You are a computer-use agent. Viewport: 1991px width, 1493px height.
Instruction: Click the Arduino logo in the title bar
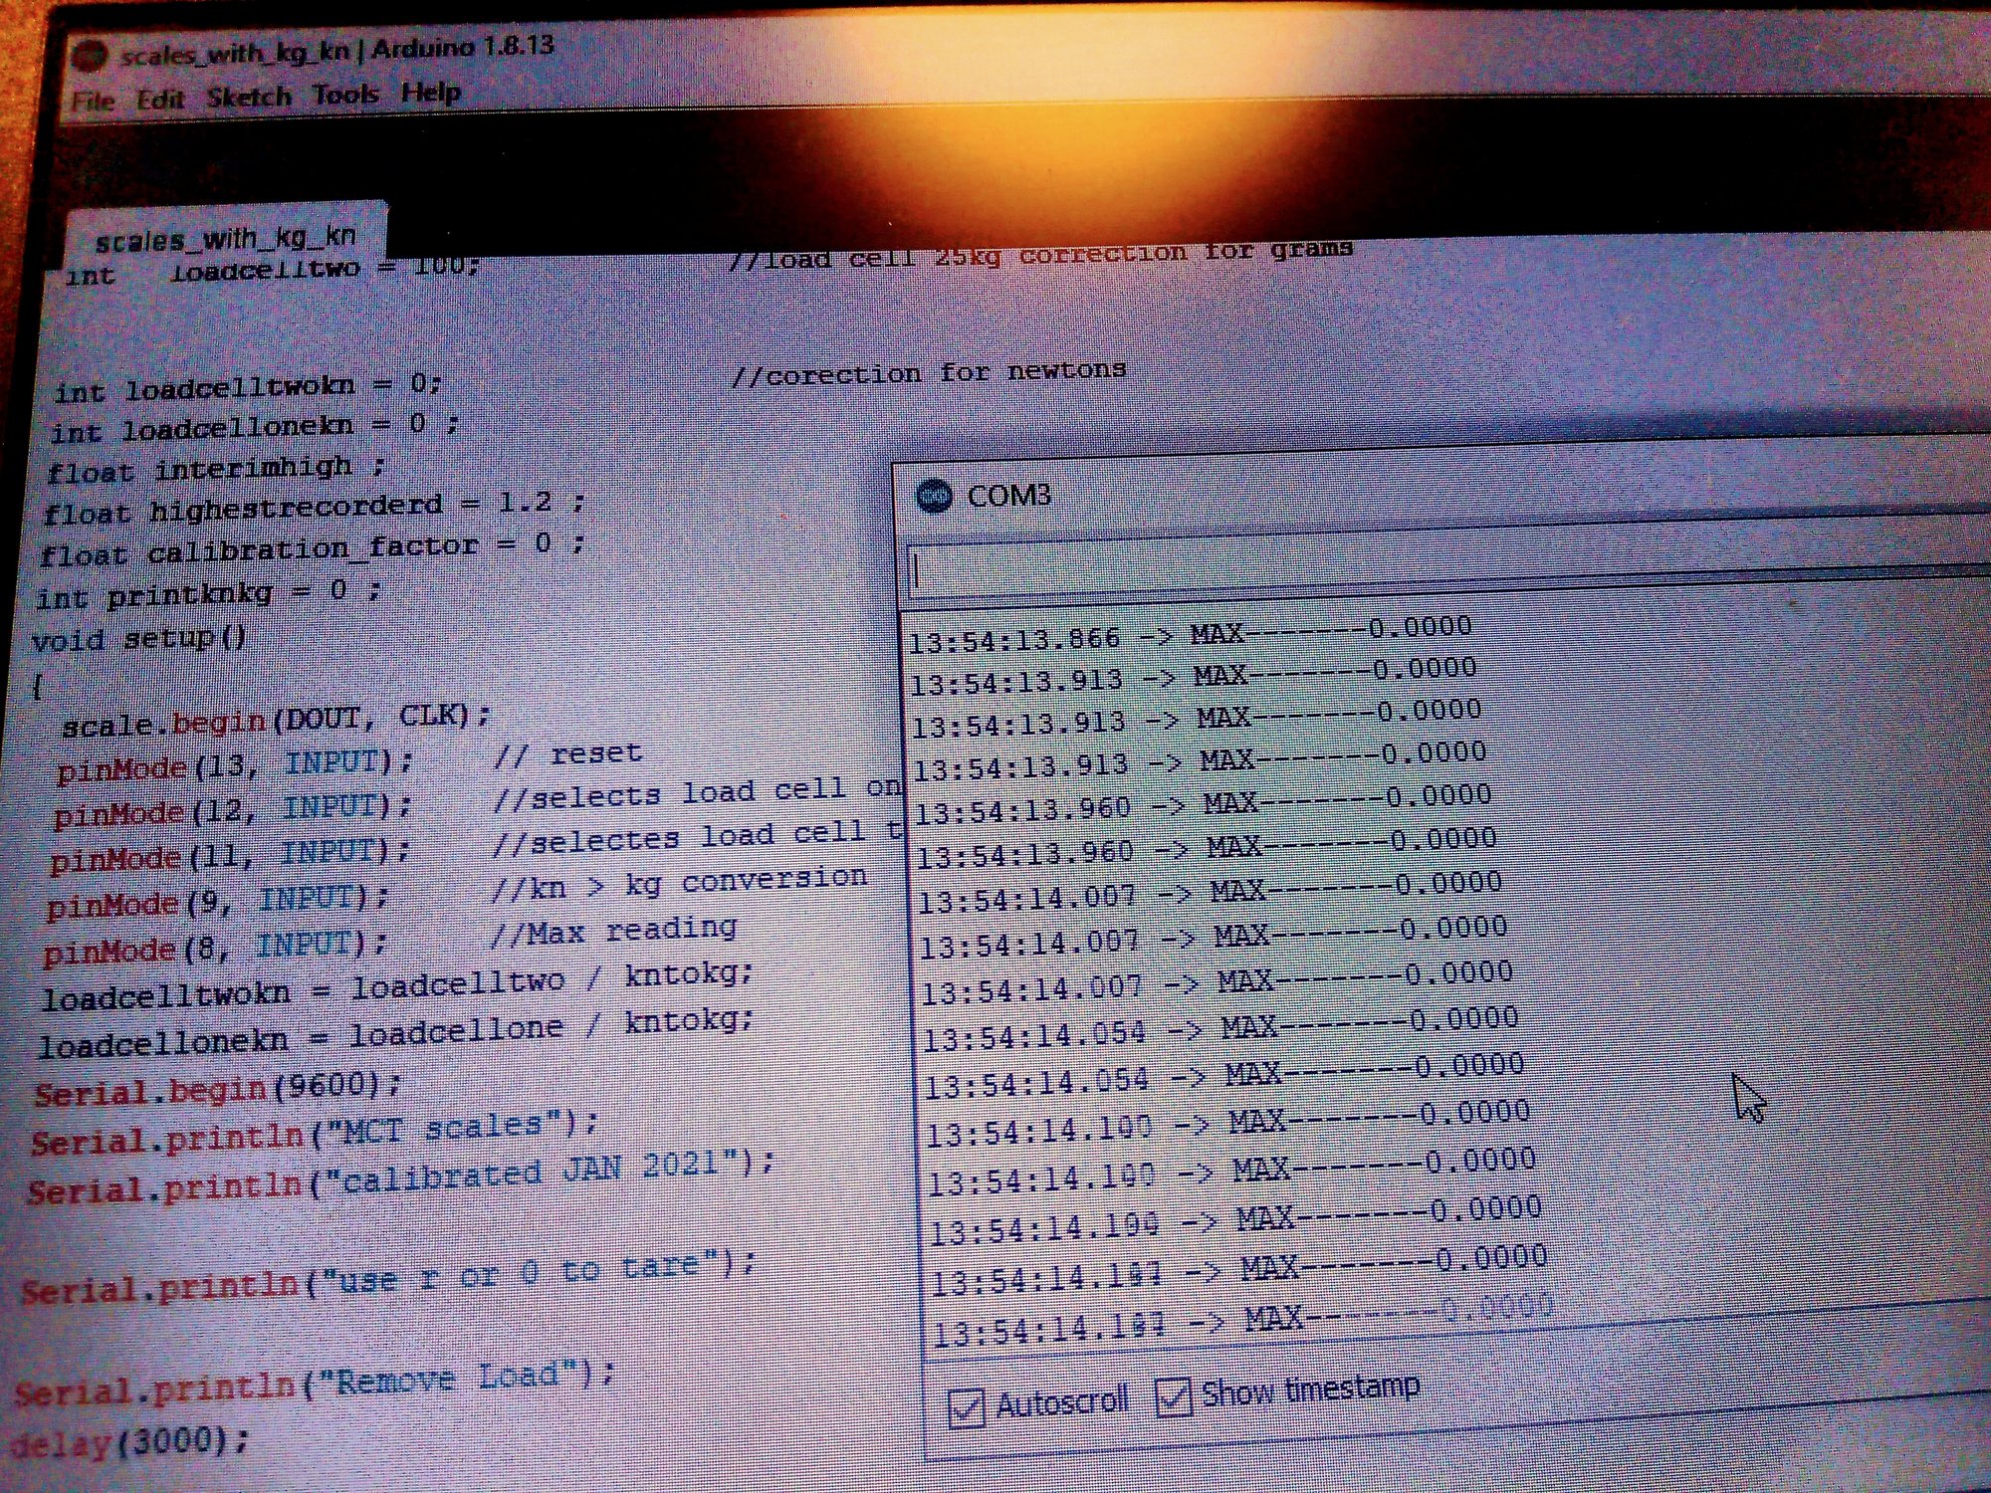click(91, 57)
